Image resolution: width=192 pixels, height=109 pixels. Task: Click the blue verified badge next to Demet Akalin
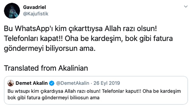[52, 83]
